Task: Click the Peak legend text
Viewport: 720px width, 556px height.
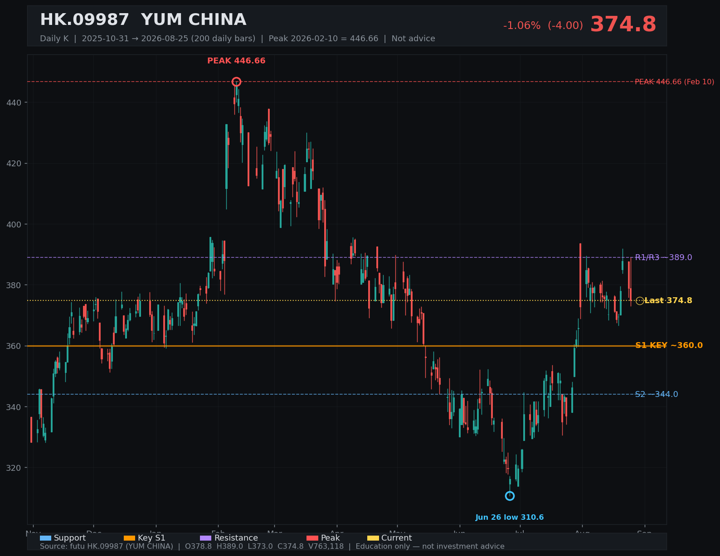Action: coord(331,538)
